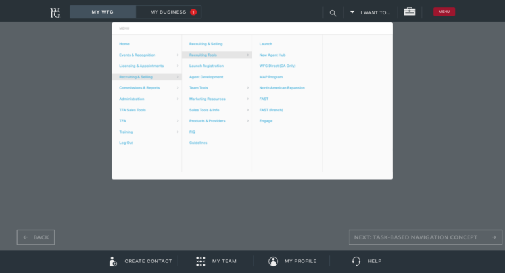Open Launch Registration link
The image size is (505, 273).
tap(206, 66)
